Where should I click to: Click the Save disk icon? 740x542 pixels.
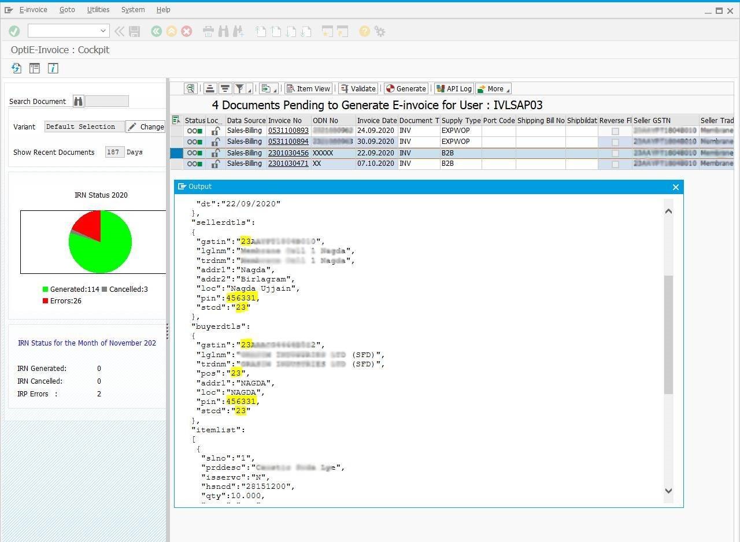point(134,31)
